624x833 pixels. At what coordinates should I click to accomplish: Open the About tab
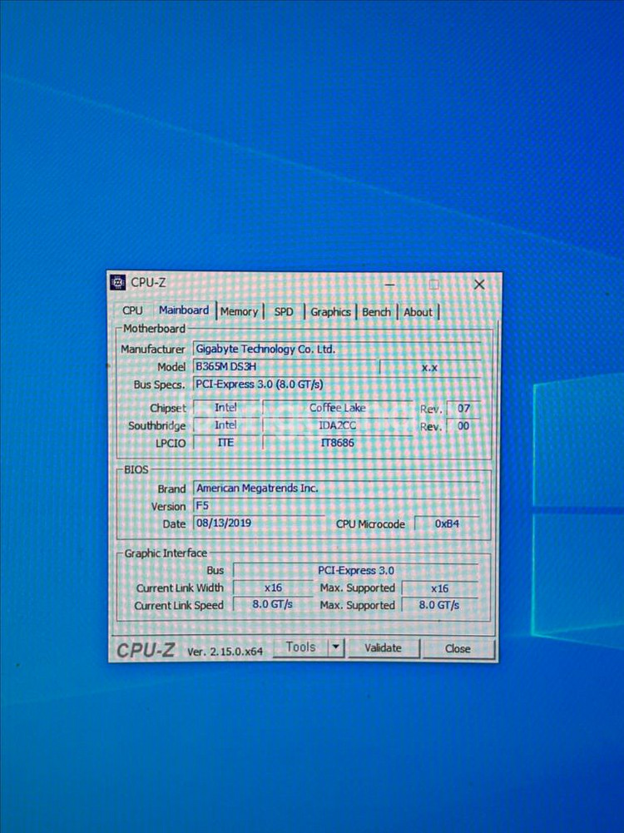tap(418, 312)
